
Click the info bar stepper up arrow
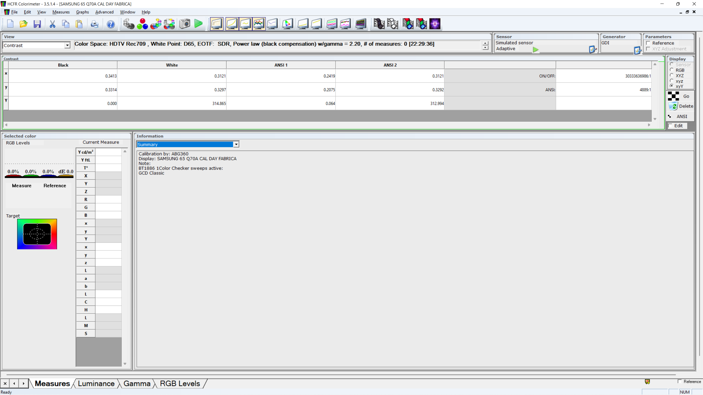(485, 43)
